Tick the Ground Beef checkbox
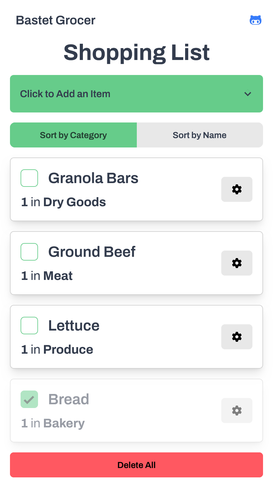273x488 pixels. coord(29,252)
